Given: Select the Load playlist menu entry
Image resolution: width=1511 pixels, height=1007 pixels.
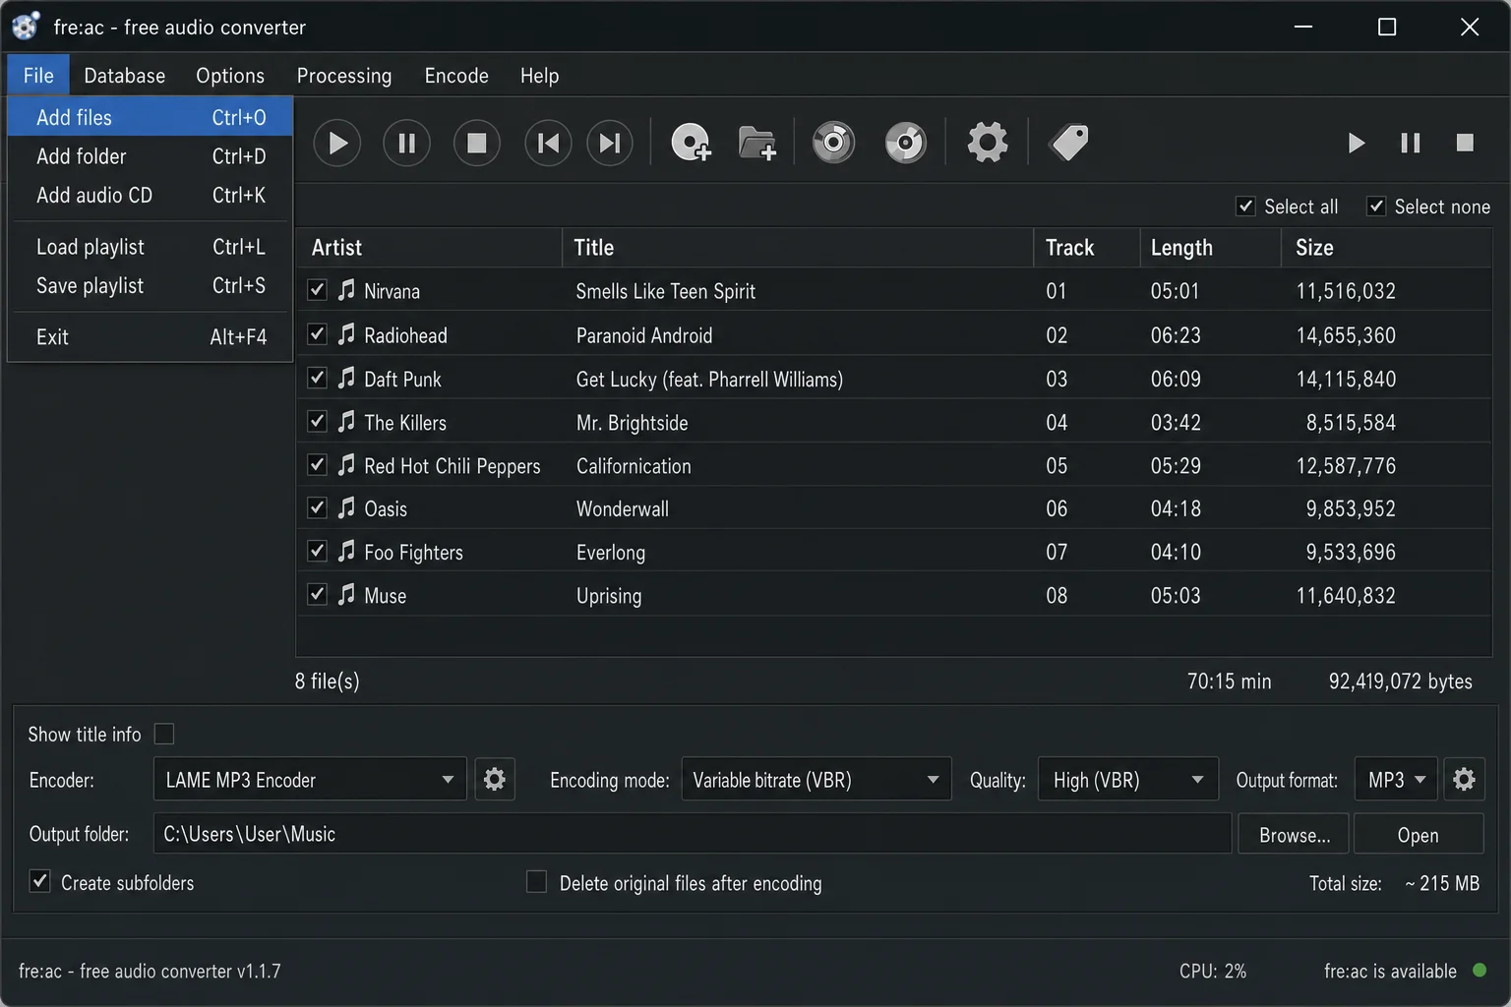Looking at the screenshot, I should pyautogui.click(x=151, y=247).
